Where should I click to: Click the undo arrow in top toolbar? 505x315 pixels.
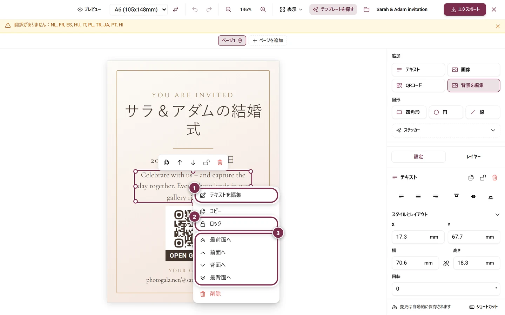pos(195,9)
